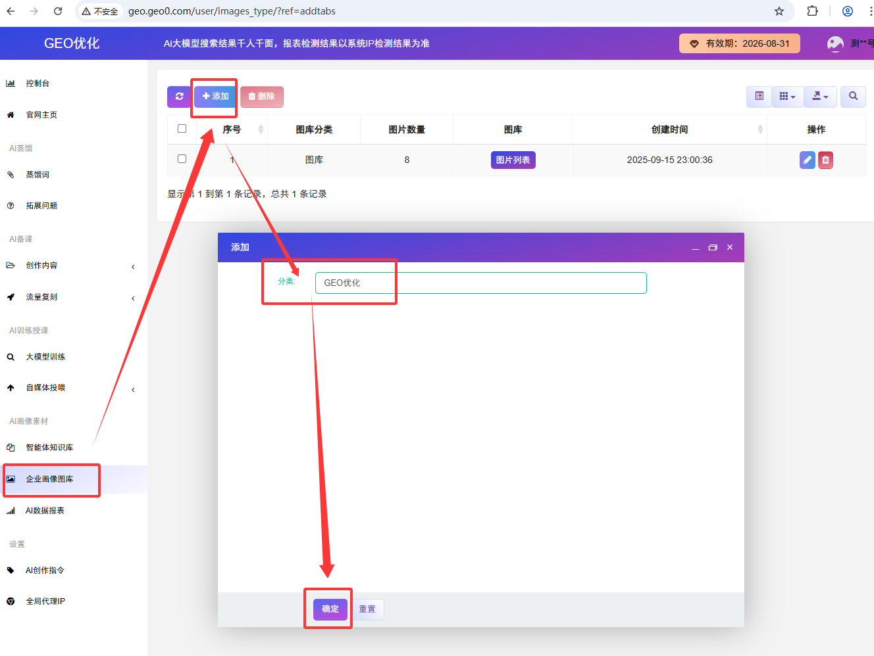Click the 分类 text input field
Screen dimensions: 874x656
click(x=480, y=283)
